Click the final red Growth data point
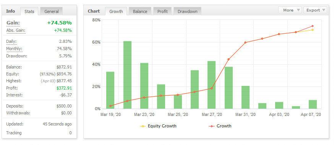Viewport: 334px width, 145px height. tap(313, 26)
